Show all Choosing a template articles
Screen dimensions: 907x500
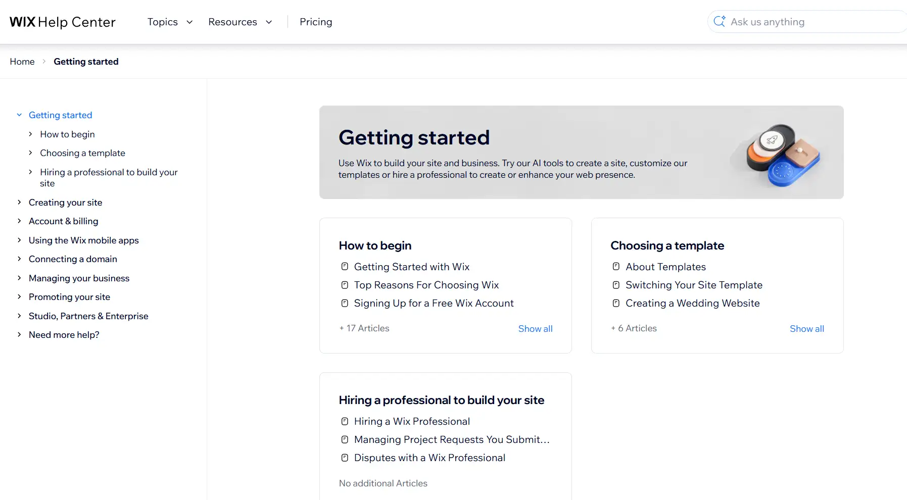point(806,329)
